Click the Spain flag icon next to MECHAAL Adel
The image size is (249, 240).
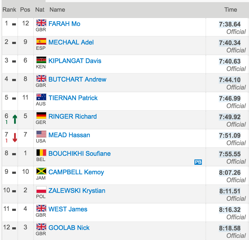pos(41,41)
